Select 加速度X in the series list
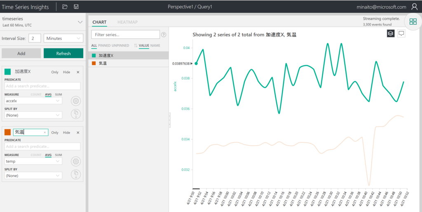This screenshot has width=422, height=212. point(129,56)
